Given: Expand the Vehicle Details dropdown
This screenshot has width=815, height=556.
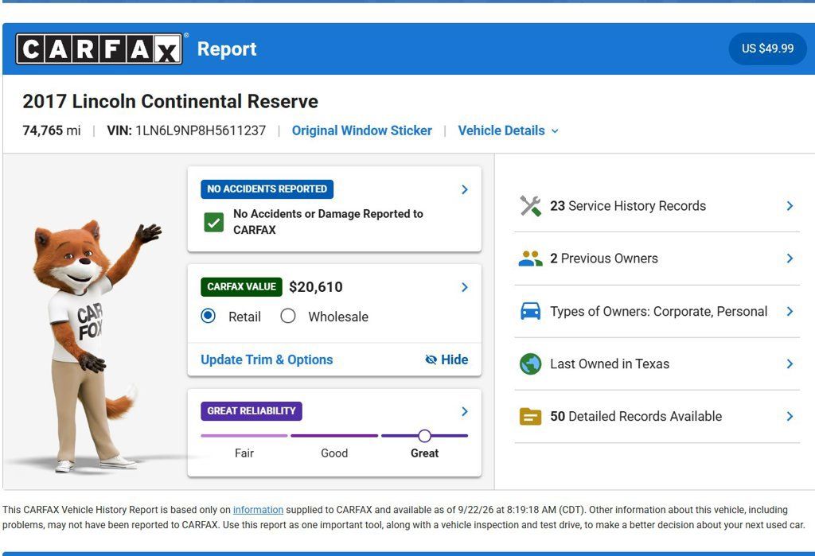Looking at the screenshot, I should 509,130.
